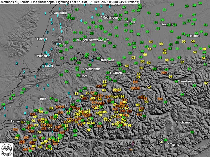Click the Bern city dot marker
Screen dimensions: 210x157
click(38, 99)
